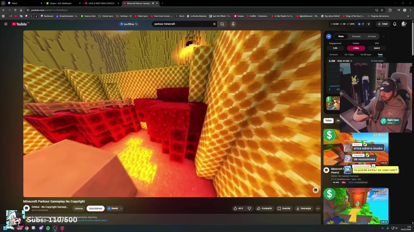Click the >100x Outlier badge
Screen dimensions: 414x232
356,48
